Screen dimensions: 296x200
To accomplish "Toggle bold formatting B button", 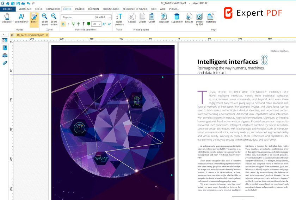I will pos(63,24).
